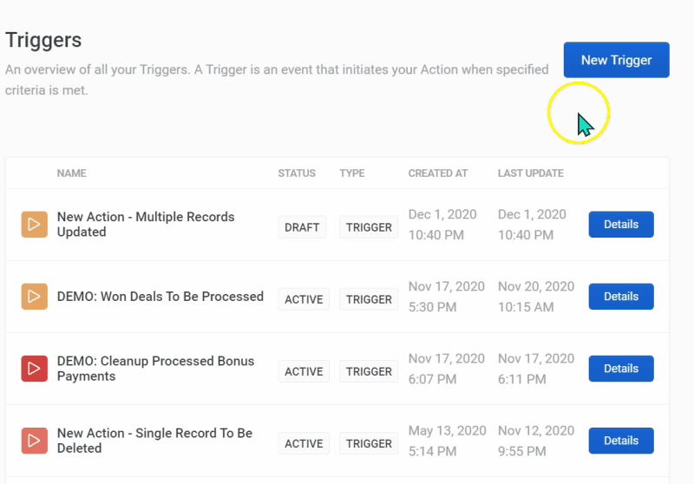This screenshot has height=484, width=694.
Task: Sort table by CREATED AT column
Action: tap(437, 173)
